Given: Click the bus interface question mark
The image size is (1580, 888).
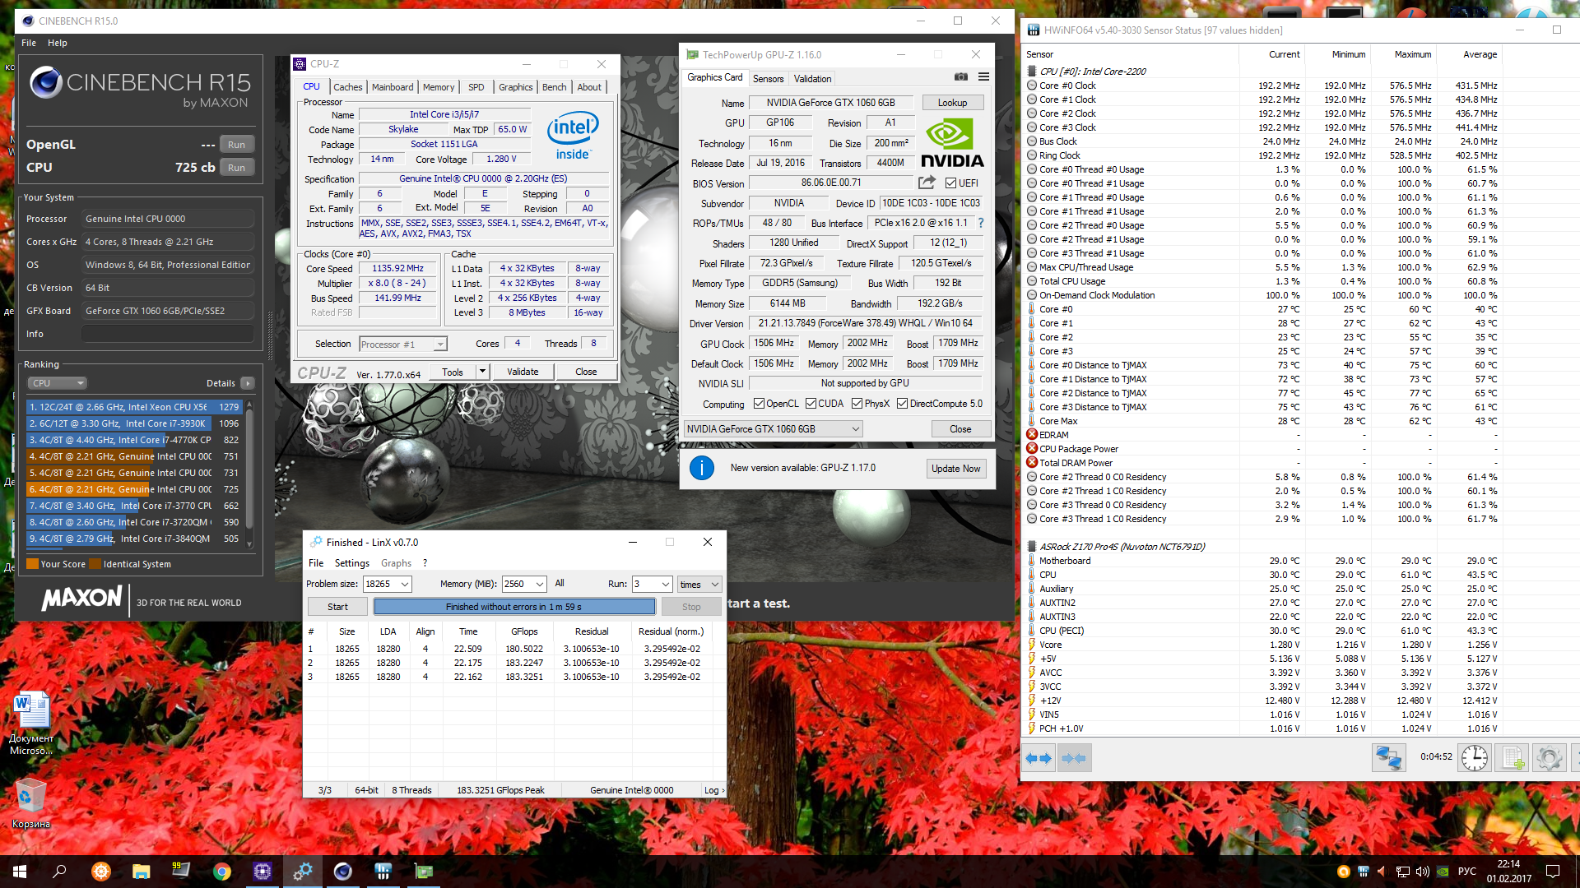Looking at the screenshot, I should 980,223.
